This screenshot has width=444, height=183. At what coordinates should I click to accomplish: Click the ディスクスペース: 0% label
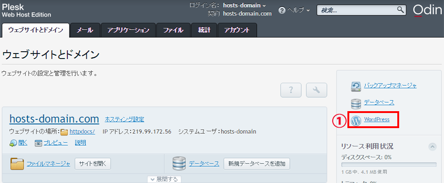[366, 157]
